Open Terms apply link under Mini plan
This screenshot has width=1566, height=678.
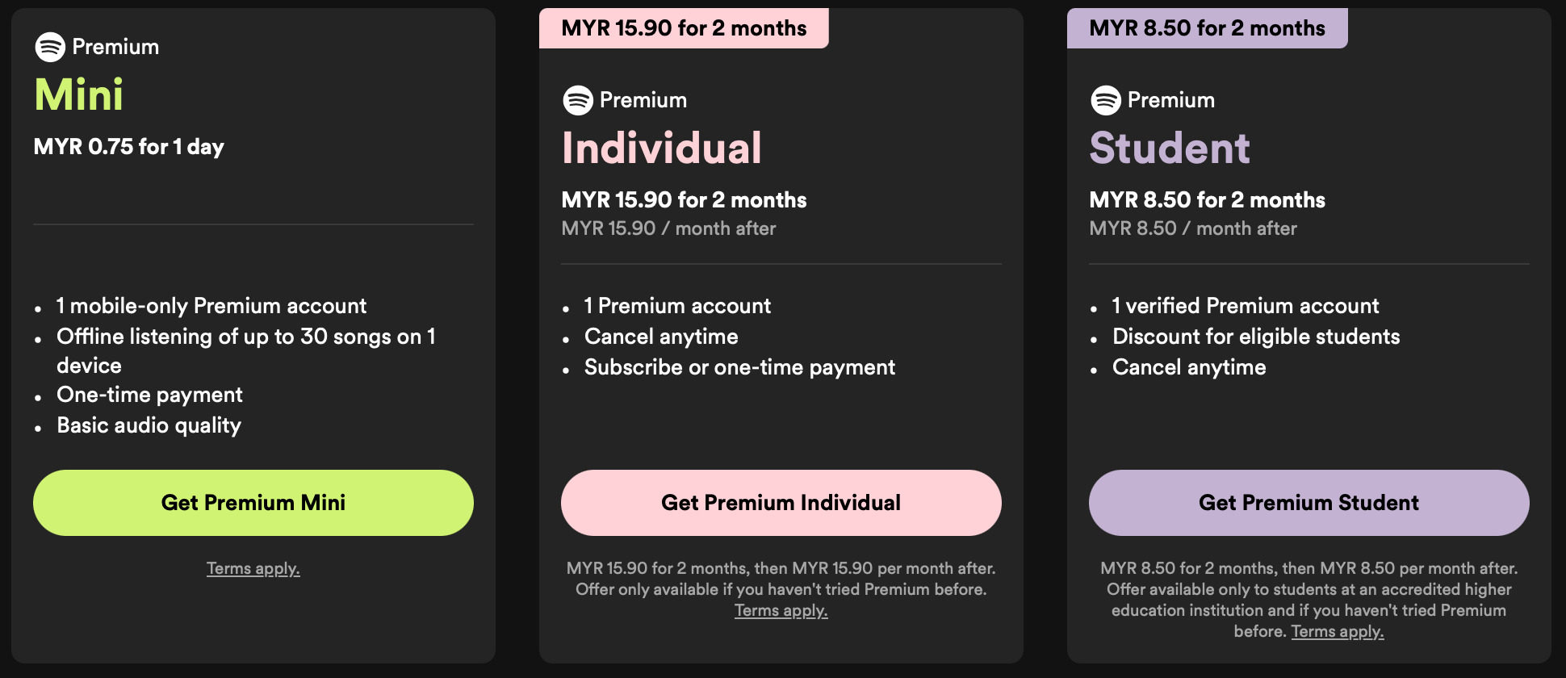[x=253, y=568]
